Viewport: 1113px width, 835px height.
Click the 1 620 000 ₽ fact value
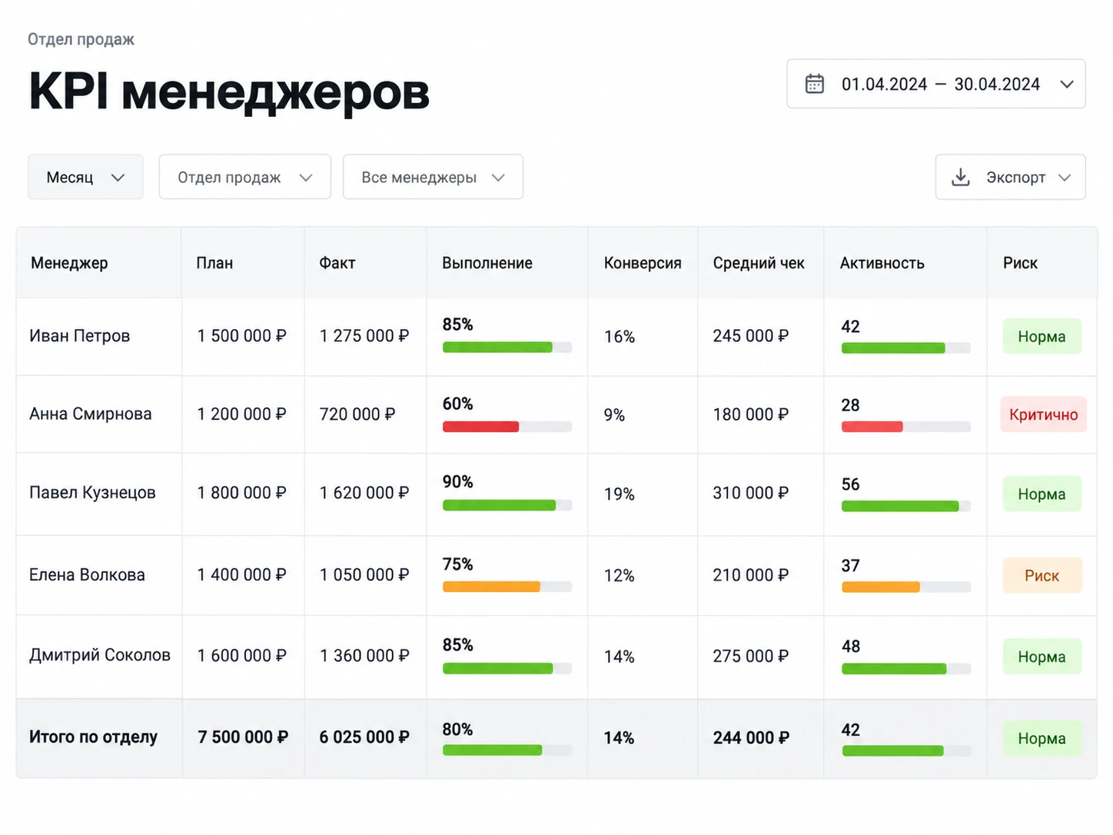point(364,493)
